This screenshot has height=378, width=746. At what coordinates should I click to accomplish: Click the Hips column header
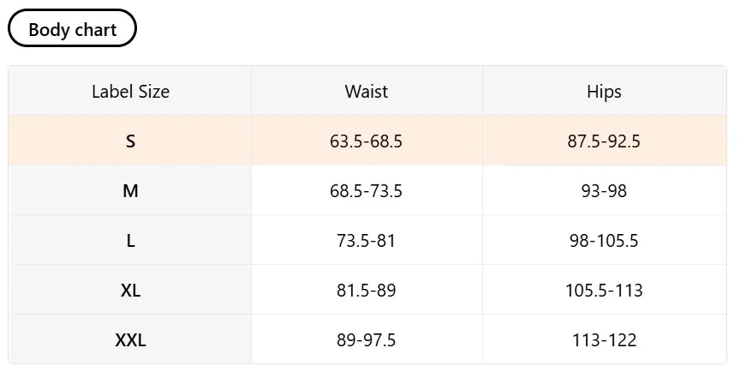click(x=604, y=92)
